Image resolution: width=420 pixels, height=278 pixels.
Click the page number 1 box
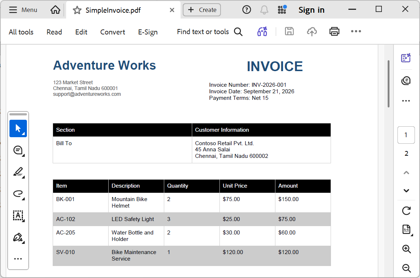[406, 135]
